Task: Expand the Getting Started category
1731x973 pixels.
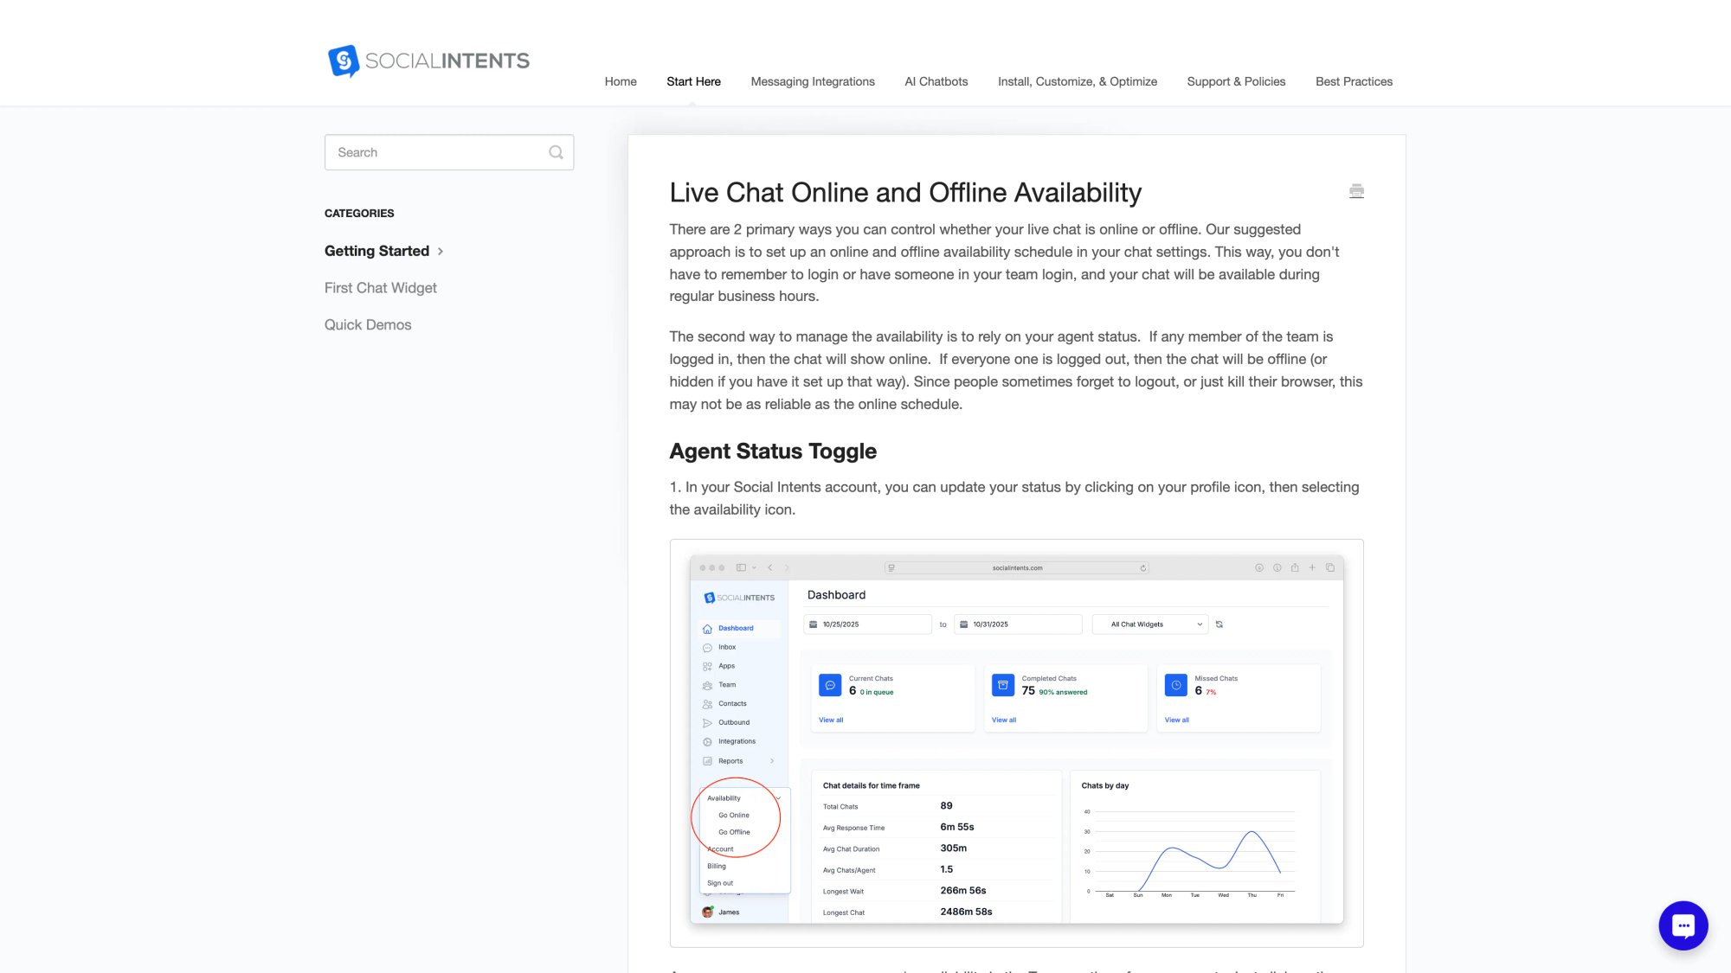Action: coord(441,251)
